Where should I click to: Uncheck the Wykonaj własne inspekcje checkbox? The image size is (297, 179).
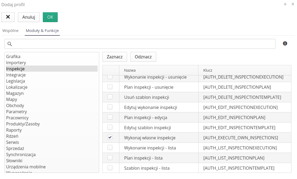point(110,137)
